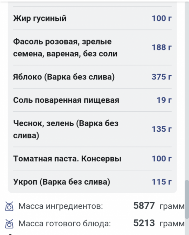The height and width of the screenshot is (235, 189).
Task: Select the Чеснок, зелень ingredient row
Action: click(x=92, y=129)
